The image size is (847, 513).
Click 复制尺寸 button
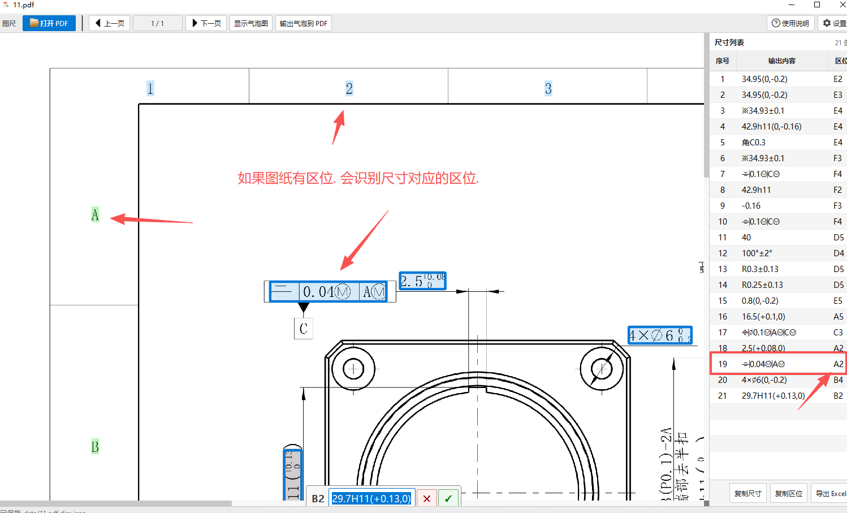(x=748, y=493)
